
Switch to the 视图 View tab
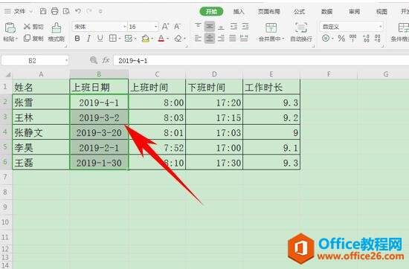coord(381,11)
